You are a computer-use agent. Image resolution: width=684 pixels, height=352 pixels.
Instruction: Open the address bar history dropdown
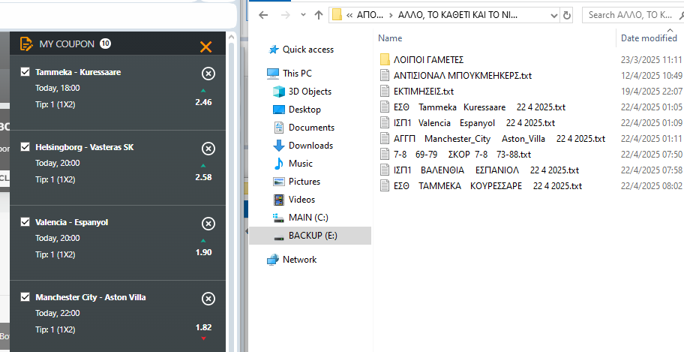click(x=553, y=15)
